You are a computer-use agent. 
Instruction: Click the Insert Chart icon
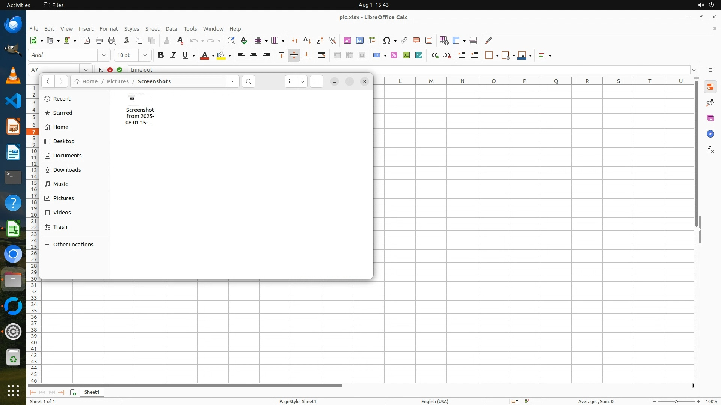(360, 40)
